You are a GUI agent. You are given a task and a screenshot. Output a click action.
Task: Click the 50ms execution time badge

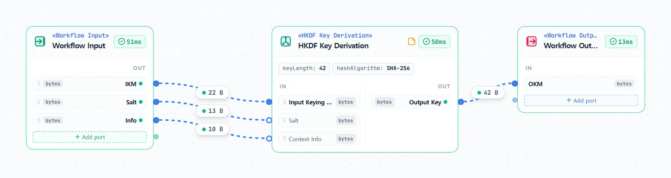(434, 42)
